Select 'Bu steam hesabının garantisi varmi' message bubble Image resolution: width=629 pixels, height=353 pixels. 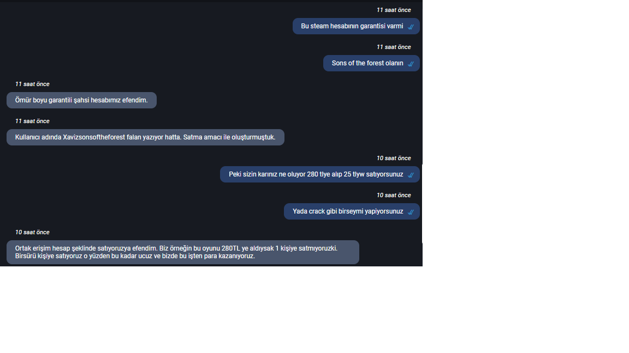tap(356, 26)
